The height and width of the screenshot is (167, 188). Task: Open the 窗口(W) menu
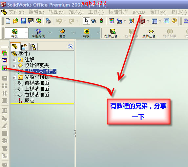click(x=158, y=12)
